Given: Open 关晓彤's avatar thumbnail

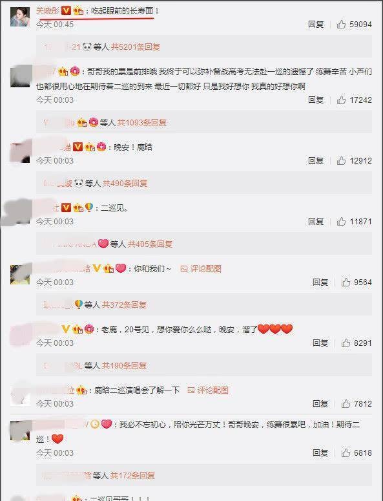Looking at the screenshot, I should pos(20,17).
